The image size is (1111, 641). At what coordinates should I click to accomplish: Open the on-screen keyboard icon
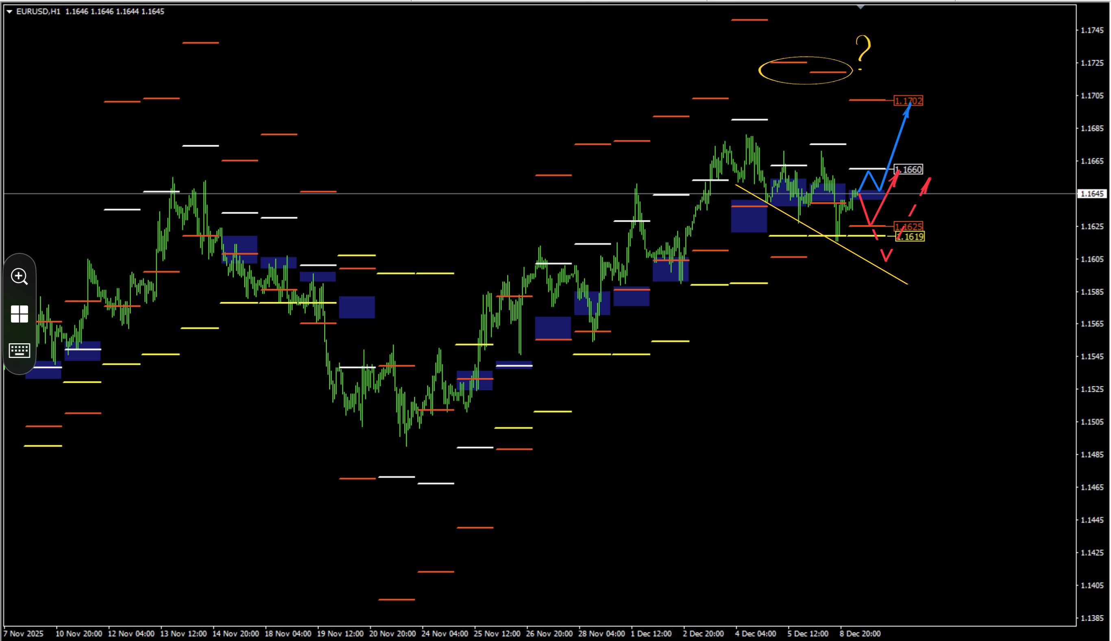[x=20, y=351]
